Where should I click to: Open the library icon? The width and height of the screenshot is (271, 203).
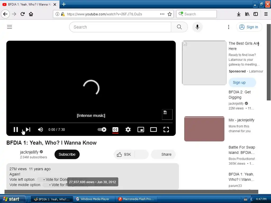(x=247, y=14)
